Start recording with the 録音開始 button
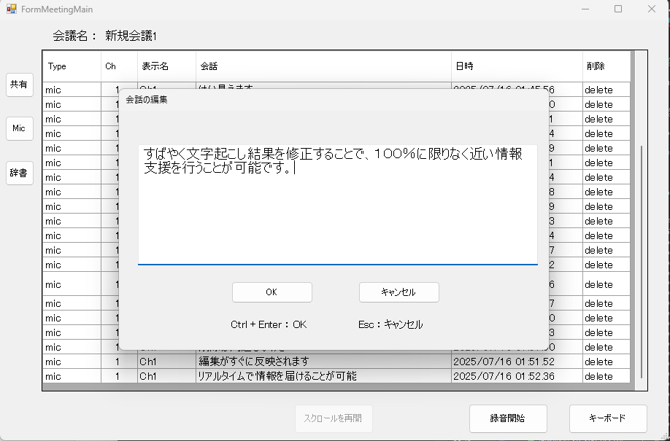The width and height of the screenshot is (670, 441). (x=507, y=418)
